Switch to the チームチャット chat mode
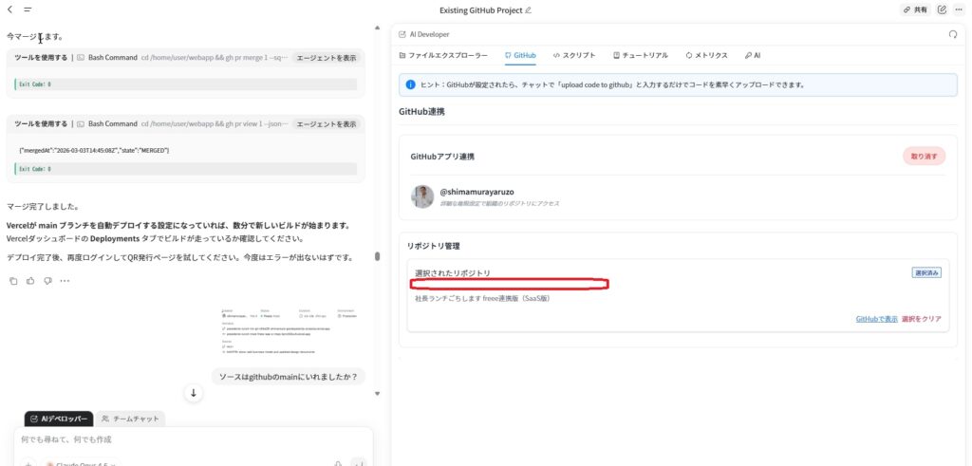Screen dimensions: 972x466 pyautogui.click(x=131, y=418)
